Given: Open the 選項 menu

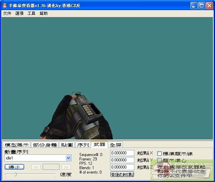Looking at the screenshot, I should click(x=19, y=13).
